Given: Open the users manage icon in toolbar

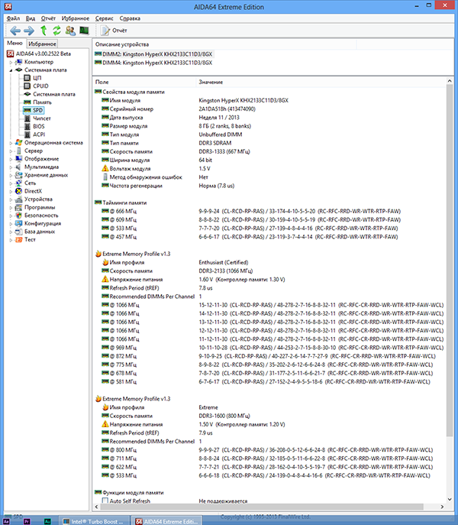Looking at the screenshot, I should (x=70, y=31).
